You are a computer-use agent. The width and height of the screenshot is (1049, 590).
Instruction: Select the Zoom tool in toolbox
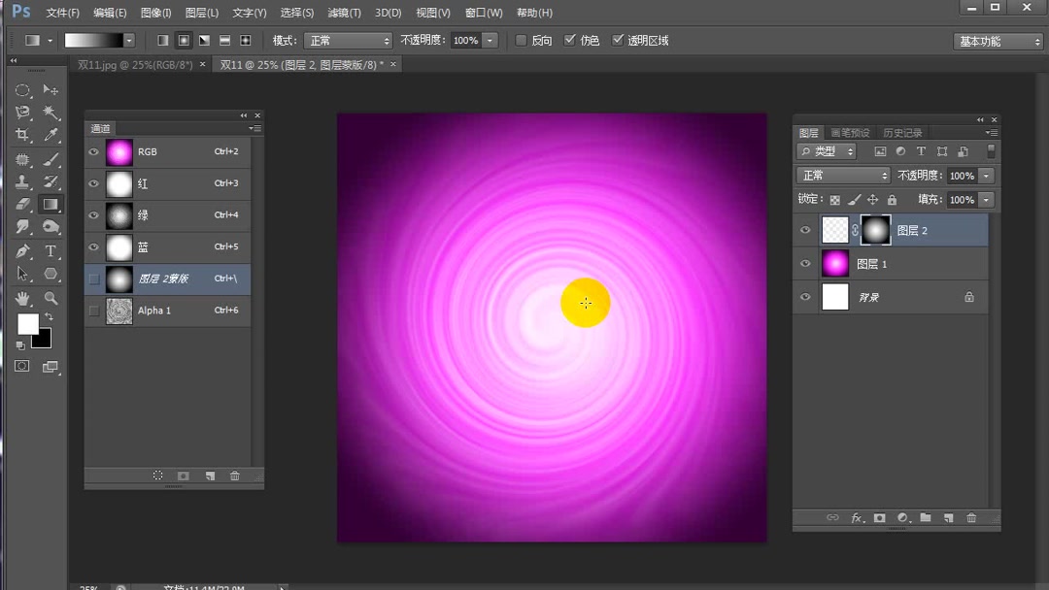coord(51,298)
